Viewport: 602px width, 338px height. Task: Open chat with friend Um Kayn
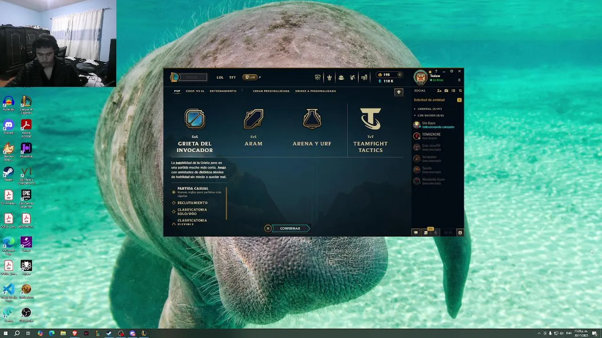coord(437,125)
